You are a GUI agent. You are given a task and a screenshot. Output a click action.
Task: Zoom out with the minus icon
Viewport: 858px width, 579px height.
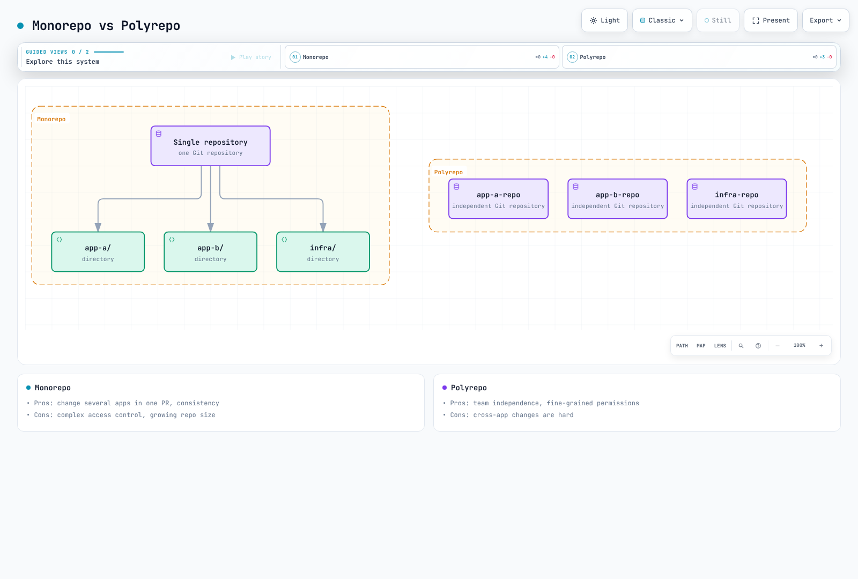tap(778, 346)
